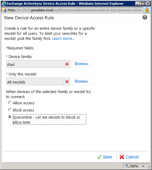This screenshot has width=152, height=170.
Task: Open the help question mark icon
Action: (145, 17)
